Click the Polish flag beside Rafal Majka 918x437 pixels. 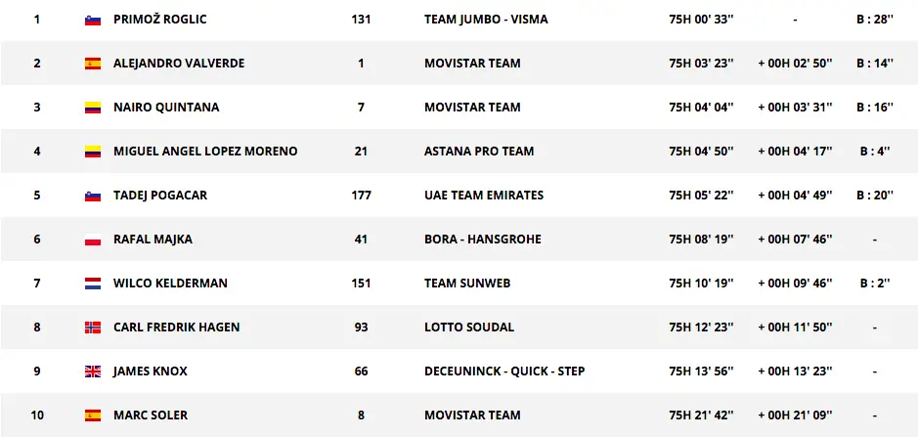pyautogui.click(x=93, y=240)
